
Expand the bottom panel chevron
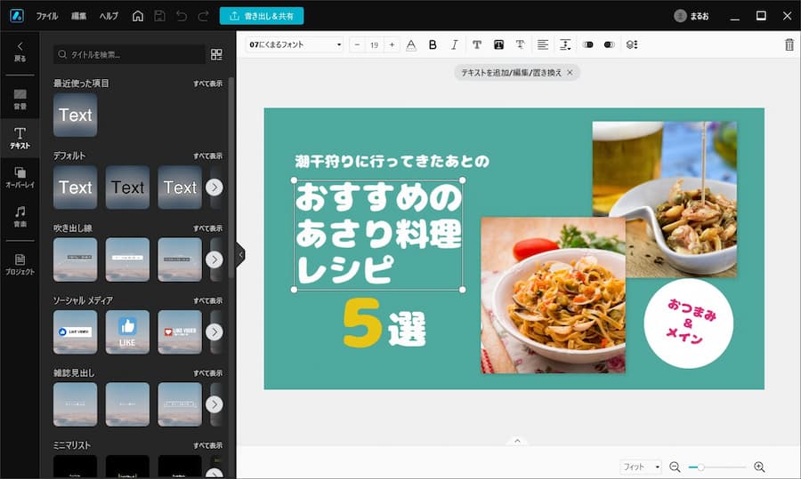point(517,441)
